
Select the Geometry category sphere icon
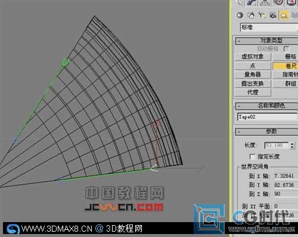coord(240,15)
